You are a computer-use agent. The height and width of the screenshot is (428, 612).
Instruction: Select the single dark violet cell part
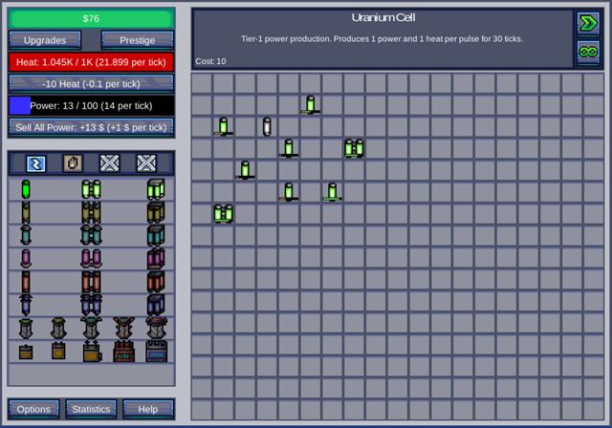point(26,305)
